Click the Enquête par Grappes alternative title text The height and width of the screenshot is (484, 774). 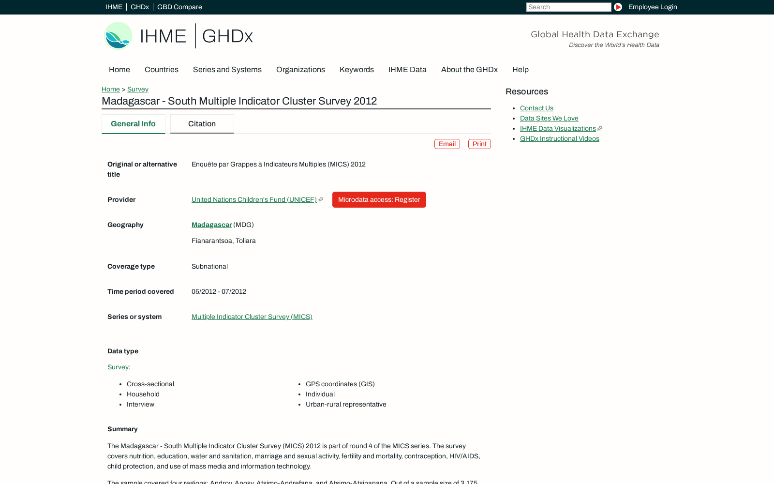point(279,165)
